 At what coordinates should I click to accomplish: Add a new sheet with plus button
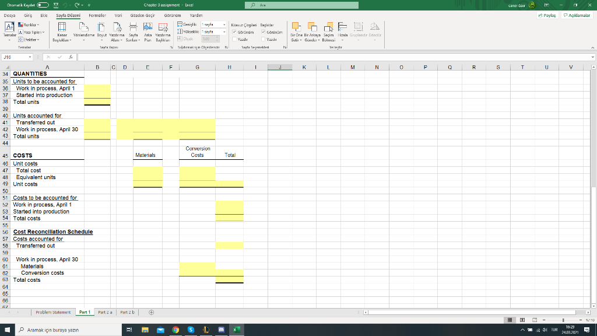(x=151, y=313)
